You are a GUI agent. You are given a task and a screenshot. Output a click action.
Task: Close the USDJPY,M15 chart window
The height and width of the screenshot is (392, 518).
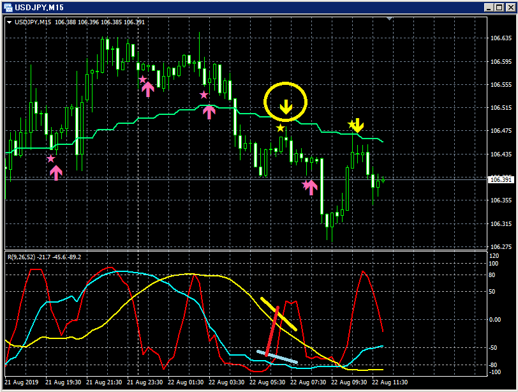click(x=510, y=7)
